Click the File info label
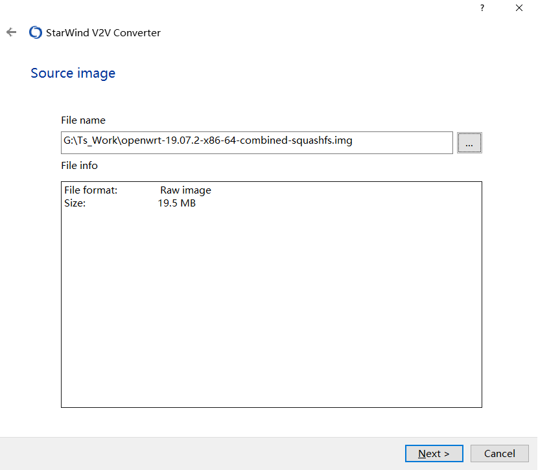Image resolution: width=538 pixels, height=470 pixels. point(79,166)
